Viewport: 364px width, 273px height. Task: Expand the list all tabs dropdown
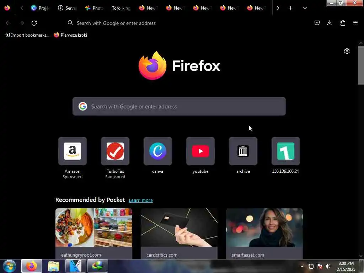[x=305, y=8]
